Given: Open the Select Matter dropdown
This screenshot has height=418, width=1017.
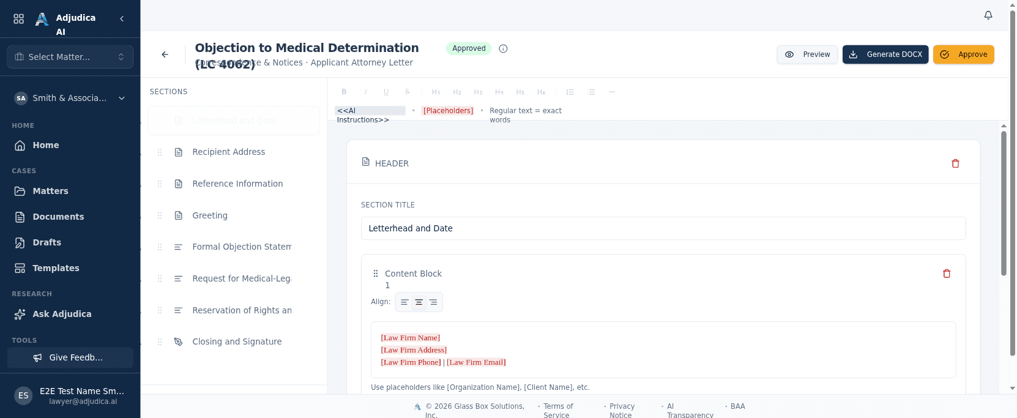Looking at the screenshot, I should tap(70, 57).
